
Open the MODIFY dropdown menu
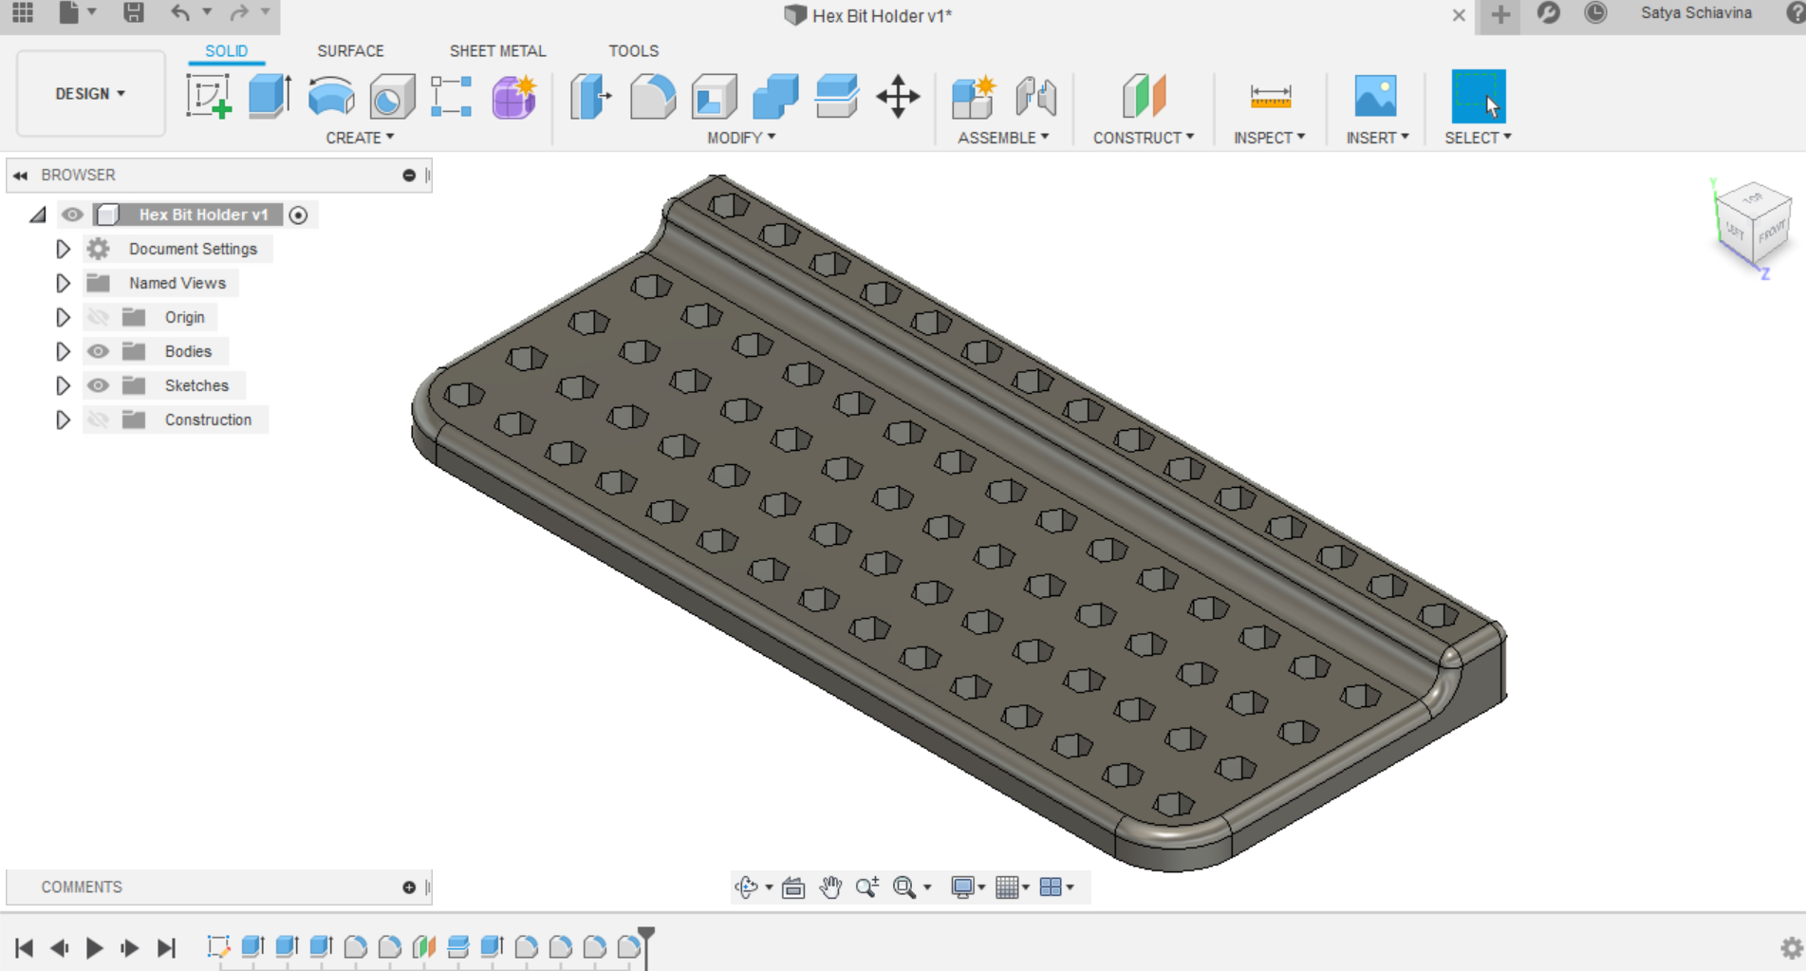pos(740,137)
